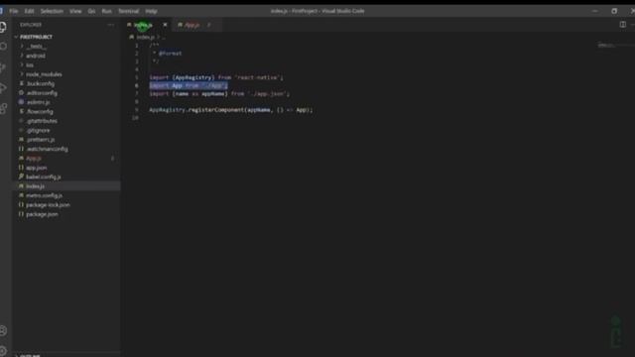Viewport: 635px width, 357px height.
Task: Click index.js in the breadcrumb bar
Action: 145,38
